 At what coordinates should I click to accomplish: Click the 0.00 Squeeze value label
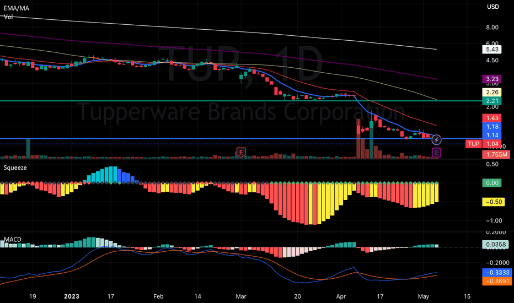[x=492, y=183]
